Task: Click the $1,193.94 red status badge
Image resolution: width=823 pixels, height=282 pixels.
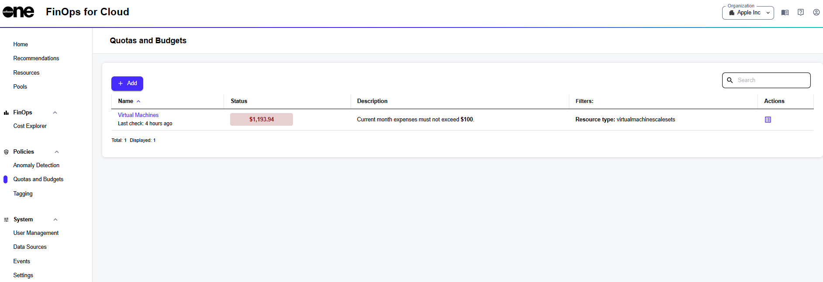Action: pyautogui.click(x=262, y=120)
